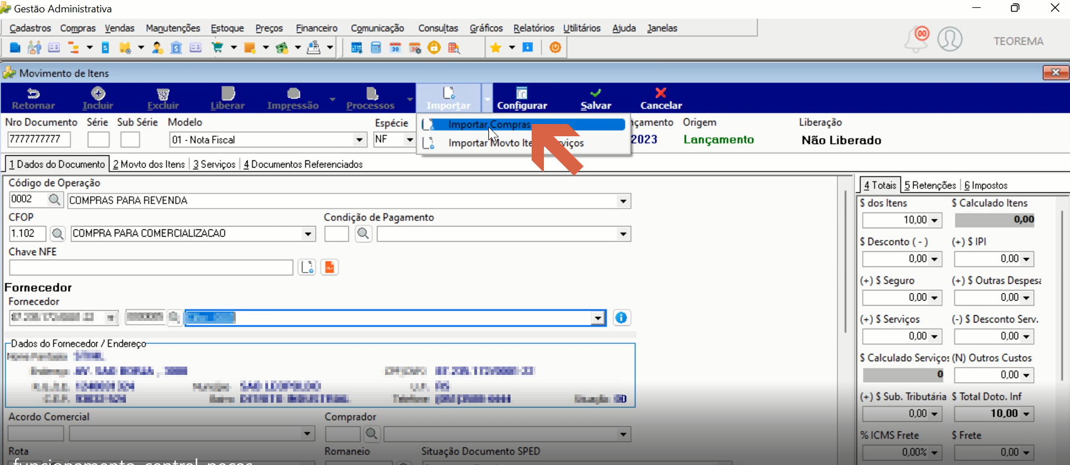Click the user profile avatar icon
Screen dimensions: 1070x465
tap(950, 39)
